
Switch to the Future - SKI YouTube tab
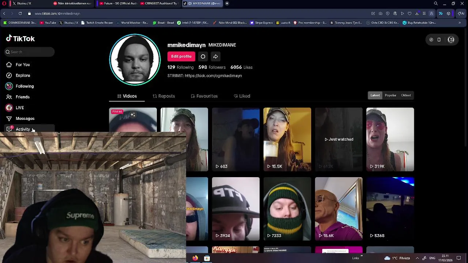[x=118, y=3]
